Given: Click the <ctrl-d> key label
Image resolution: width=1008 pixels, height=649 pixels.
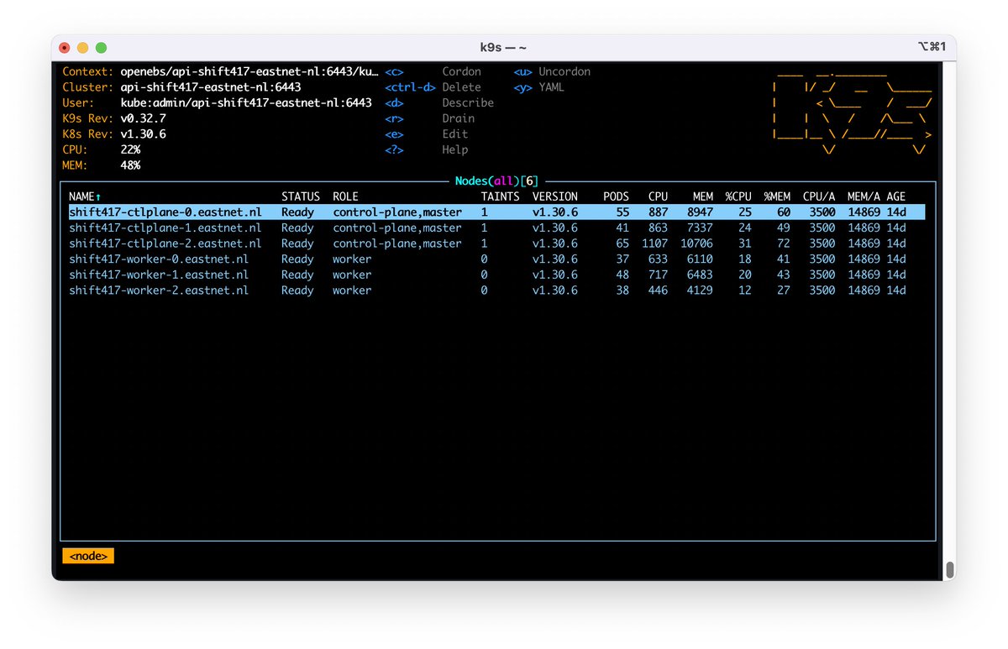Looking at the screenshot, I should (410, 87).
